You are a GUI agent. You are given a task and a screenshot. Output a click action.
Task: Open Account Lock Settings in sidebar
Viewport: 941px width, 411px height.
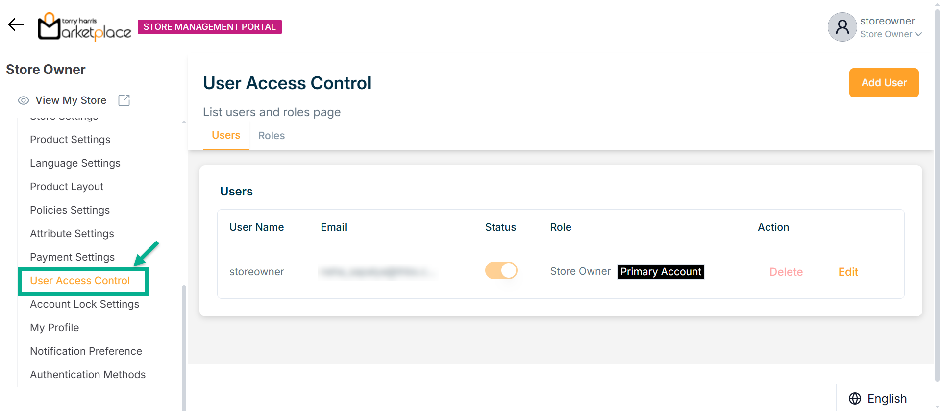pyautogui.click(x=85, y=304)
